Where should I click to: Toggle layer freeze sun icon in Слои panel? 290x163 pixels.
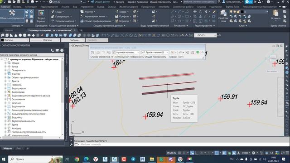pyautogui.click(x=235, y=12)
